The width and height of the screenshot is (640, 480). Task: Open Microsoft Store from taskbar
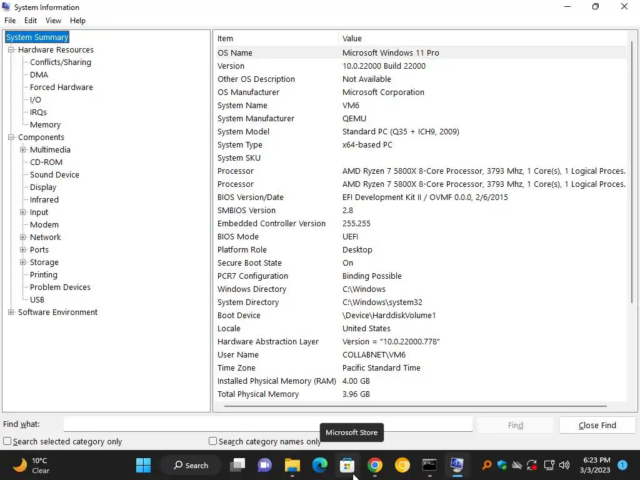(x=347, y=465)
